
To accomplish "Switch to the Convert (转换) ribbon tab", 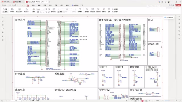I will tap(67, 5).
